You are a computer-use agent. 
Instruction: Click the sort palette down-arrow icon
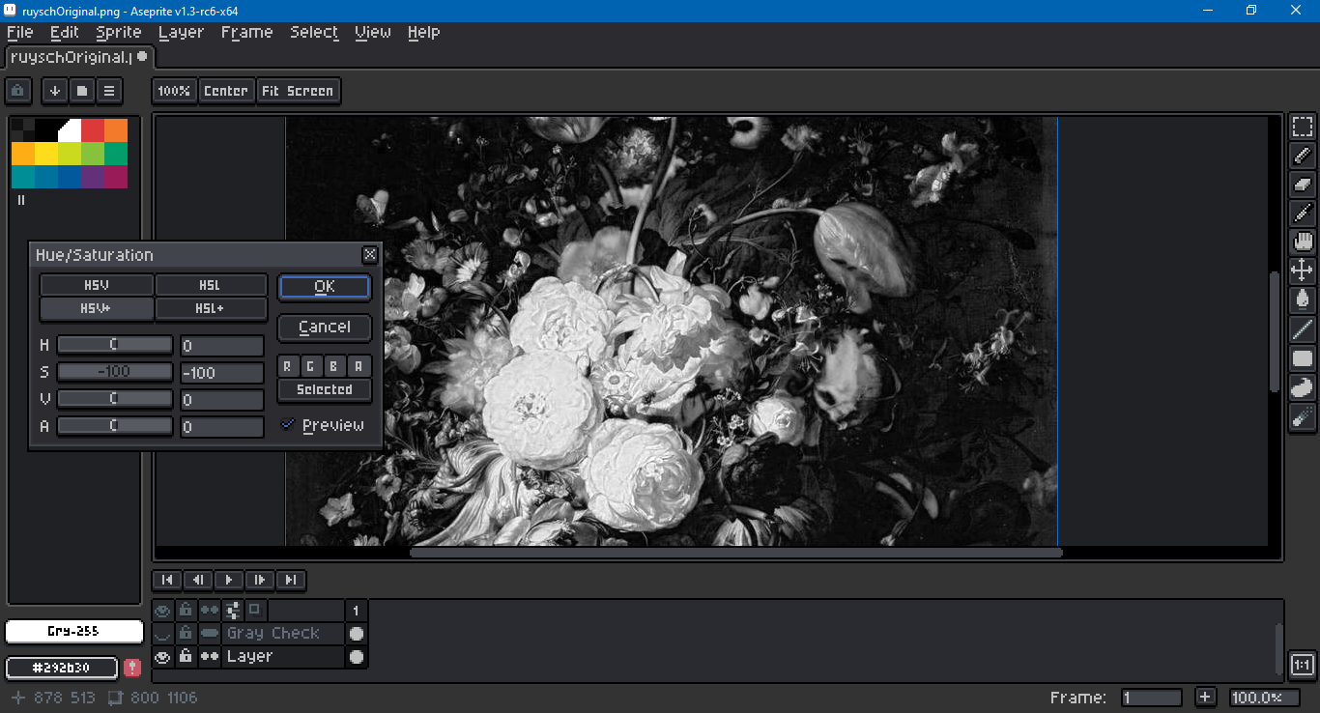pos(55,91)
